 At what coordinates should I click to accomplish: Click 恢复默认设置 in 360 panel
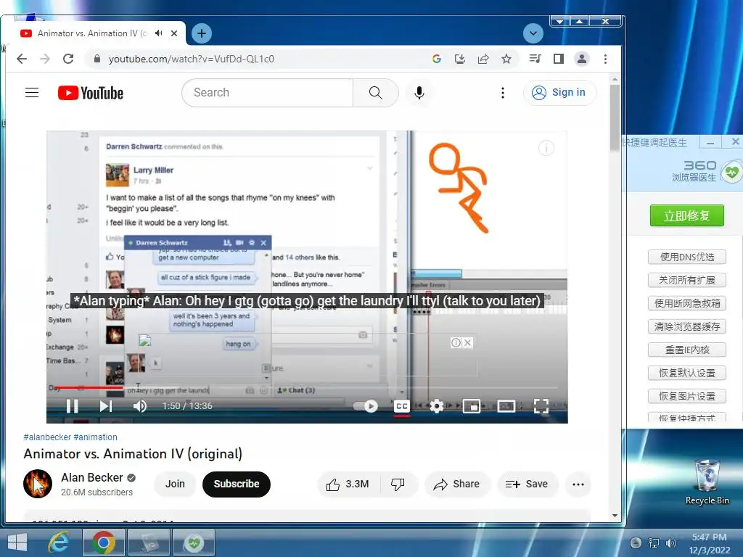[687, 373]
